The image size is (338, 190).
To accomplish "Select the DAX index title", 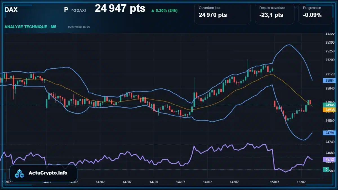I will click(11, 10).
